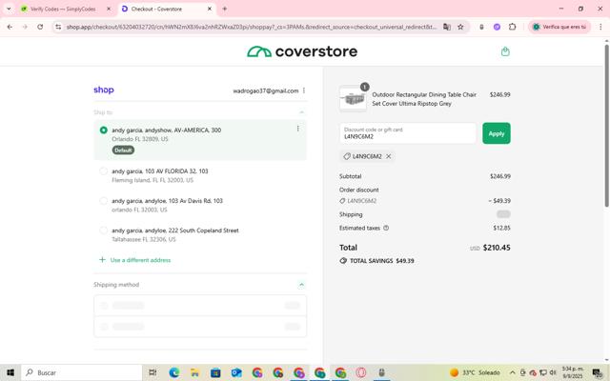Image resolution: width=610 pixels, height=381 pixels.
Task: Click the page vertical scrollbar
Action: (x=606, y=125)
